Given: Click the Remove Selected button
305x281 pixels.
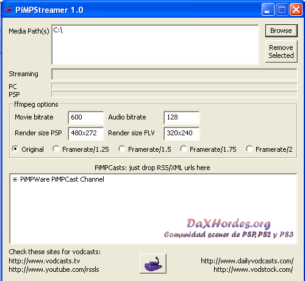Looking at the screenshot, I should [281, 51].
